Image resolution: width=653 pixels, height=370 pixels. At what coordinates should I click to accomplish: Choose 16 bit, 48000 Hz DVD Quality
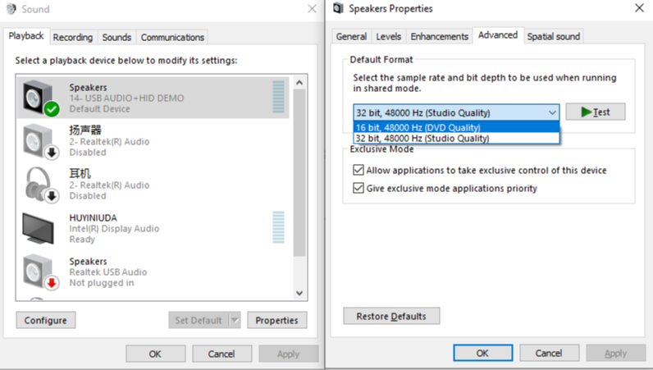pyautogui.click(x=418, y=127)
